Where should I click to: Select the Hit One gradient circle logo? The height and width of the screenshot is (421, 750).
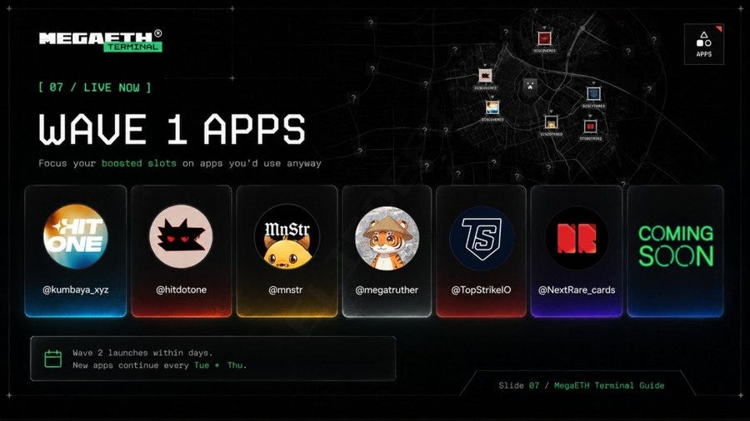tap(76, 237)
